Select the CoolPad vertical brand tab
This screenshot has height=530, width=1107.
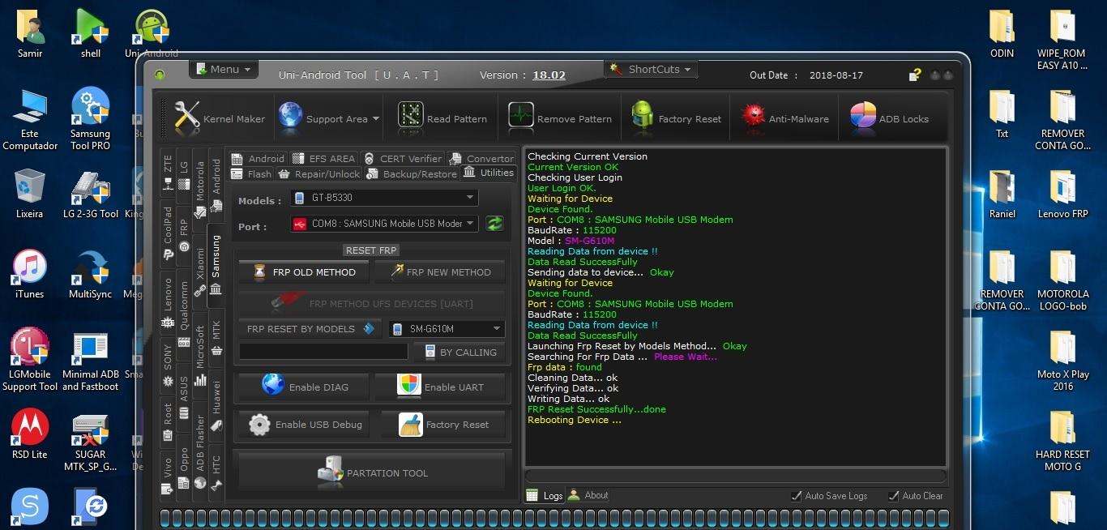[168, 233]
